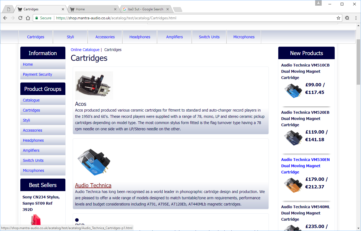Screen dimensions: 361x231
Task: Select Microphones in top navigation bar
Action: 244,37
